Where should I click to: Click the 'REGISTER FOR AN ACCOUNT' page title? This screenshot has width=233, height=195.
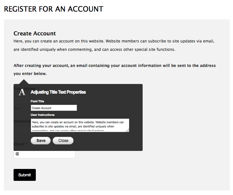54,9
